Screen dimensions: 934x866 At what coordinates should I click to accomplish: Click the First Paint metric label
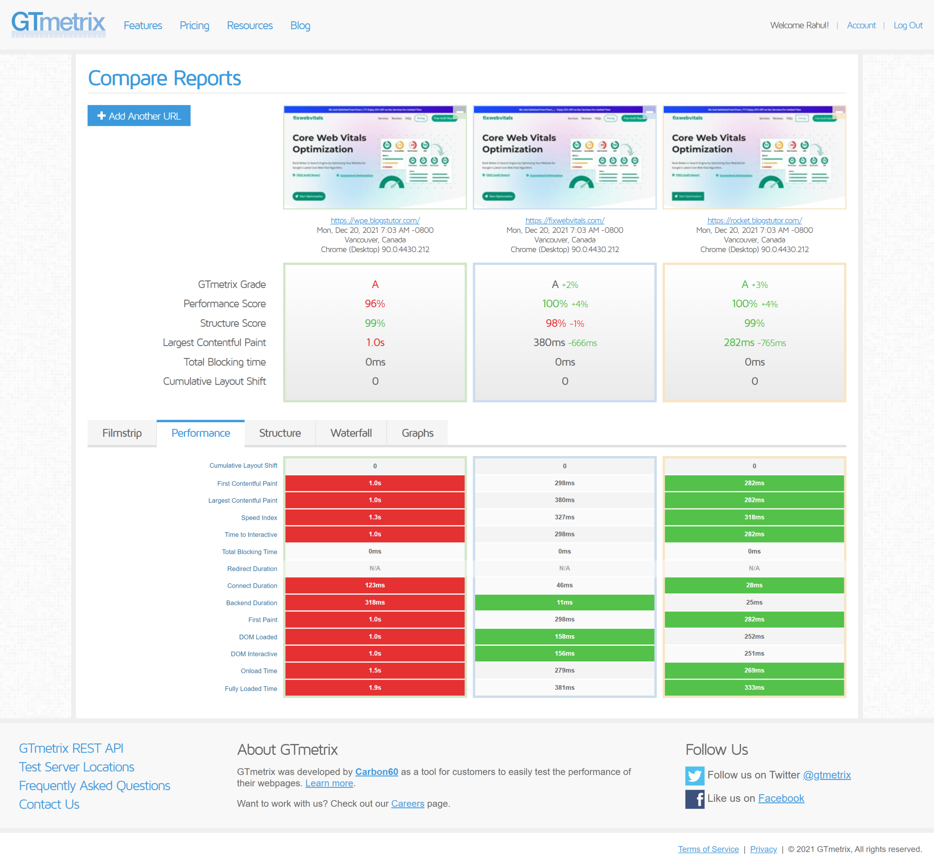click(x=263, y=620)
